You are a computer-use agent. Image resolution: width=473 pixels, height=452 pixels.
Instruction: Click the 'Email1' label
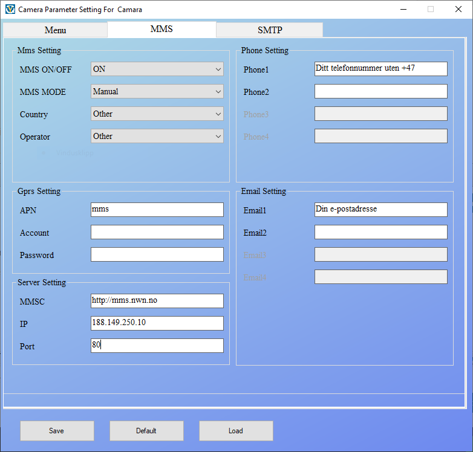(255, 210)
